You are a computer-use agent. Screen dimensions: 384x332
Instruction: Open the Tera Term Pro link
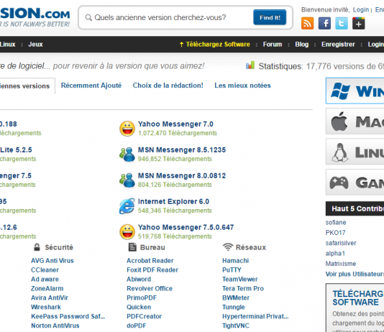point(243,288)
